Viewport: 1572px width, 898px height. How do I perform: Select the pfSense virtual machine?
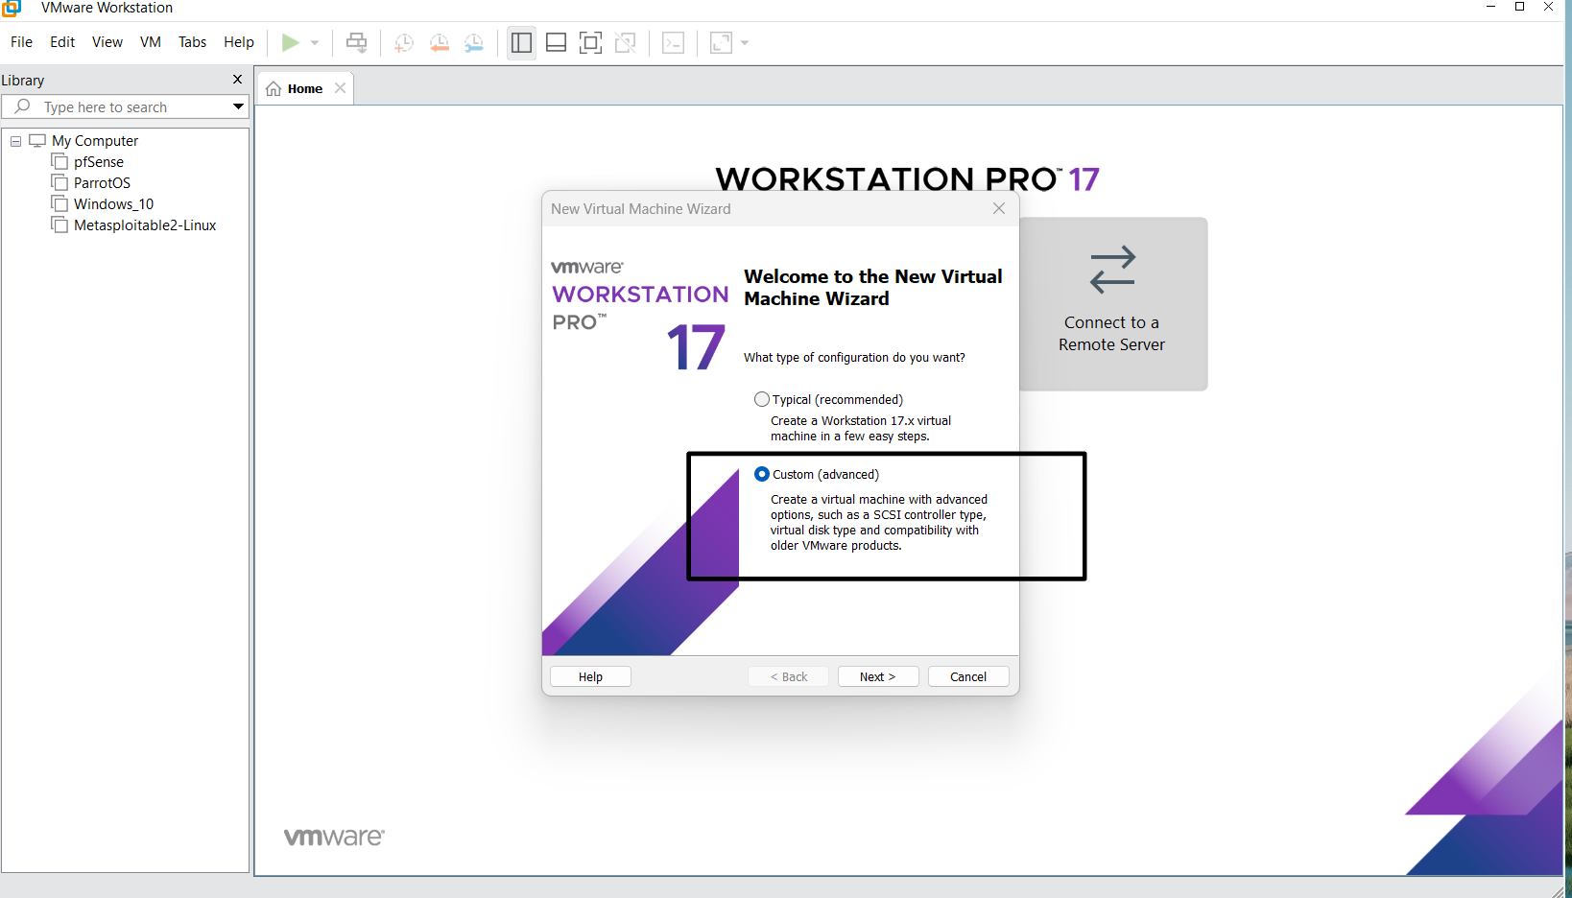pyautogui.click(x=99, y=162)
